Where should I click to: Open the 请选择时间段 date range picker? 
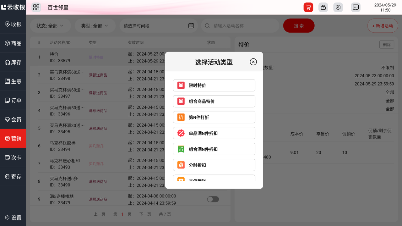point(154,26)
